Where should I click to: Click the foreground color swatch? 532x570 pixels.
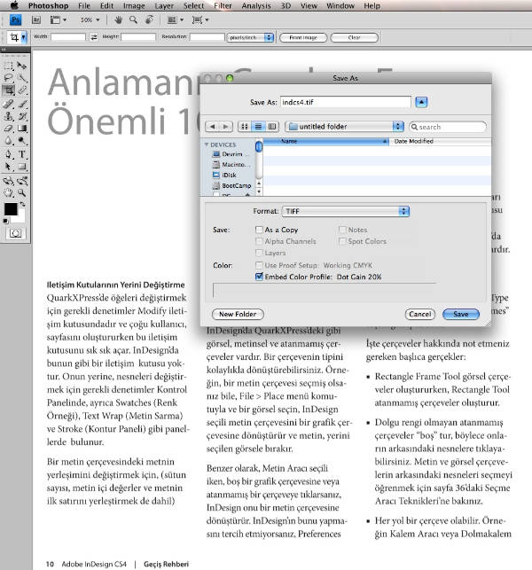[11, 209]
